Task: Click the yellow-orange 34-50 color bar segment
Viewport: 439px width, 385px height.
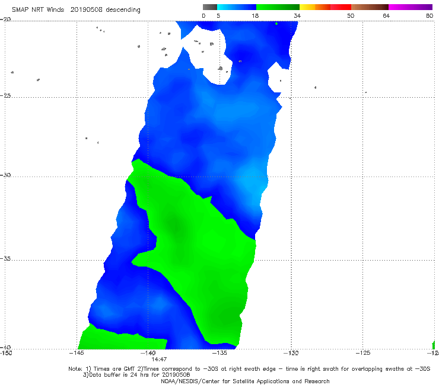Action: (325, 7)
